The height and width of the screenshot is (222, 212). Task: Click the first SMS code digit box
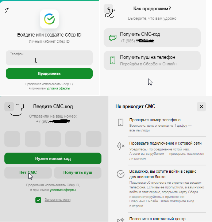[x=12, y=139]
